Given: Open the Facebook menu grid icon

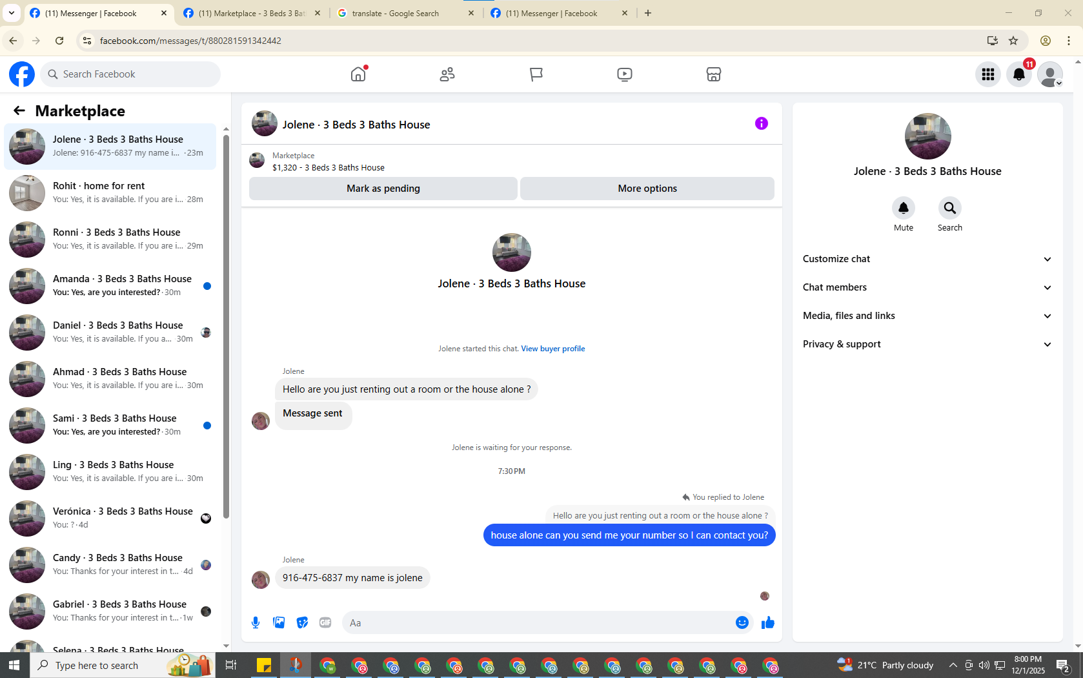Looking at the screenshot, I should coord(988,74).
